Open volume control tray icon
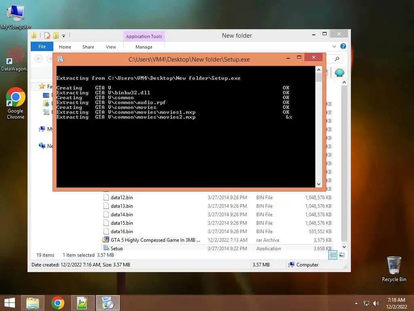414x311 pixels. click(376, 303)
